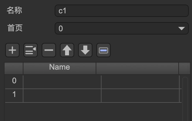The width and height of the screenshot is (192, 121).
Task: Move selected page down with down arrow
Action: (85, 50)
